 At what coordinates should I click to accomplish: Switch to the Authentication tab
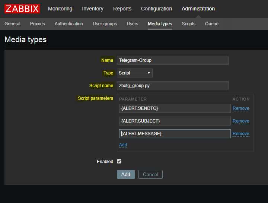pos(68,24)
